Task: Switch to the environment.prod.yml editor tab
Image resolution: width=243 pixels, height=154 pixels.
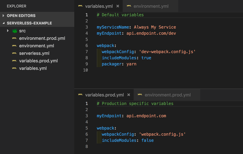Action: tap(167, 95)
